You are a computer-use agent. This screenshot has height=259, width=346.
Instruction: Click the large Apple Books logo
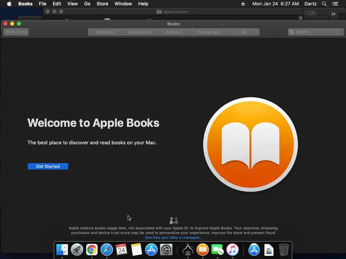click(x=250, y=144)
